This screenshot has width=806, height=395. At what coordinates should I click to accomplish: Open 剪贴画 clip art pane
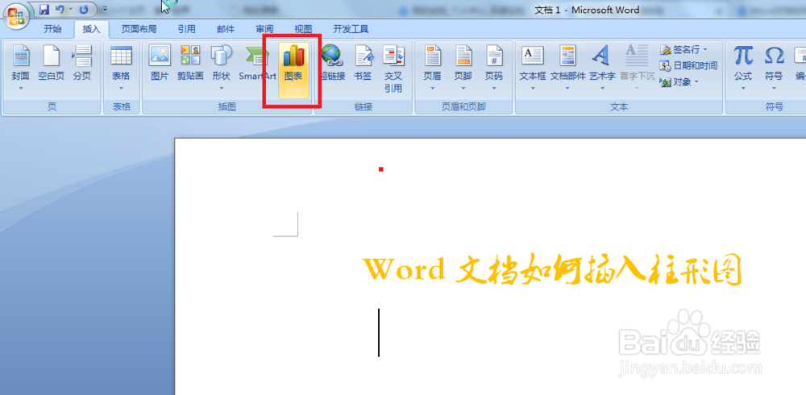point(191,63)
